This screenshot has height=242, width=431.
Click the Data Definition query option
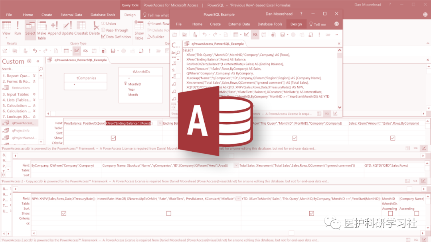point(116,37)
